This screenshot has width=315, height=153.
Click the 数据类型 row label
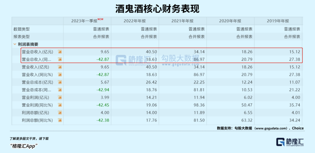[22, 29]
